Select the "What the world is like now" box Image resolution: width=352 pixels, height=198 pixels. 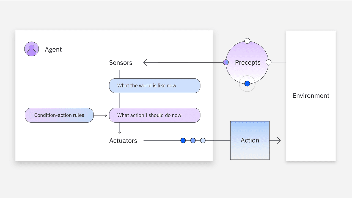[155, 86]
